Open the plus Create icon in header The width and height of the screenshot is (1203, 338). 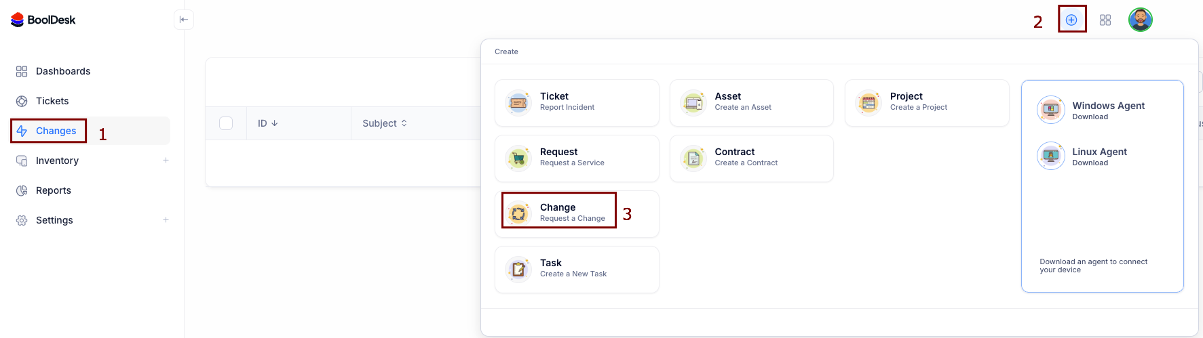(1071, 20)
